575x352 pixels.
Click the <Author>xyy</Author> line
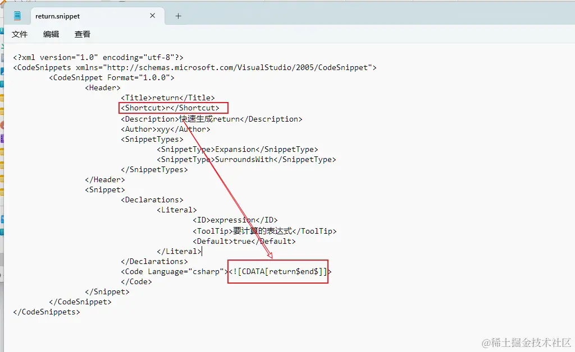[x=166, y=129]
